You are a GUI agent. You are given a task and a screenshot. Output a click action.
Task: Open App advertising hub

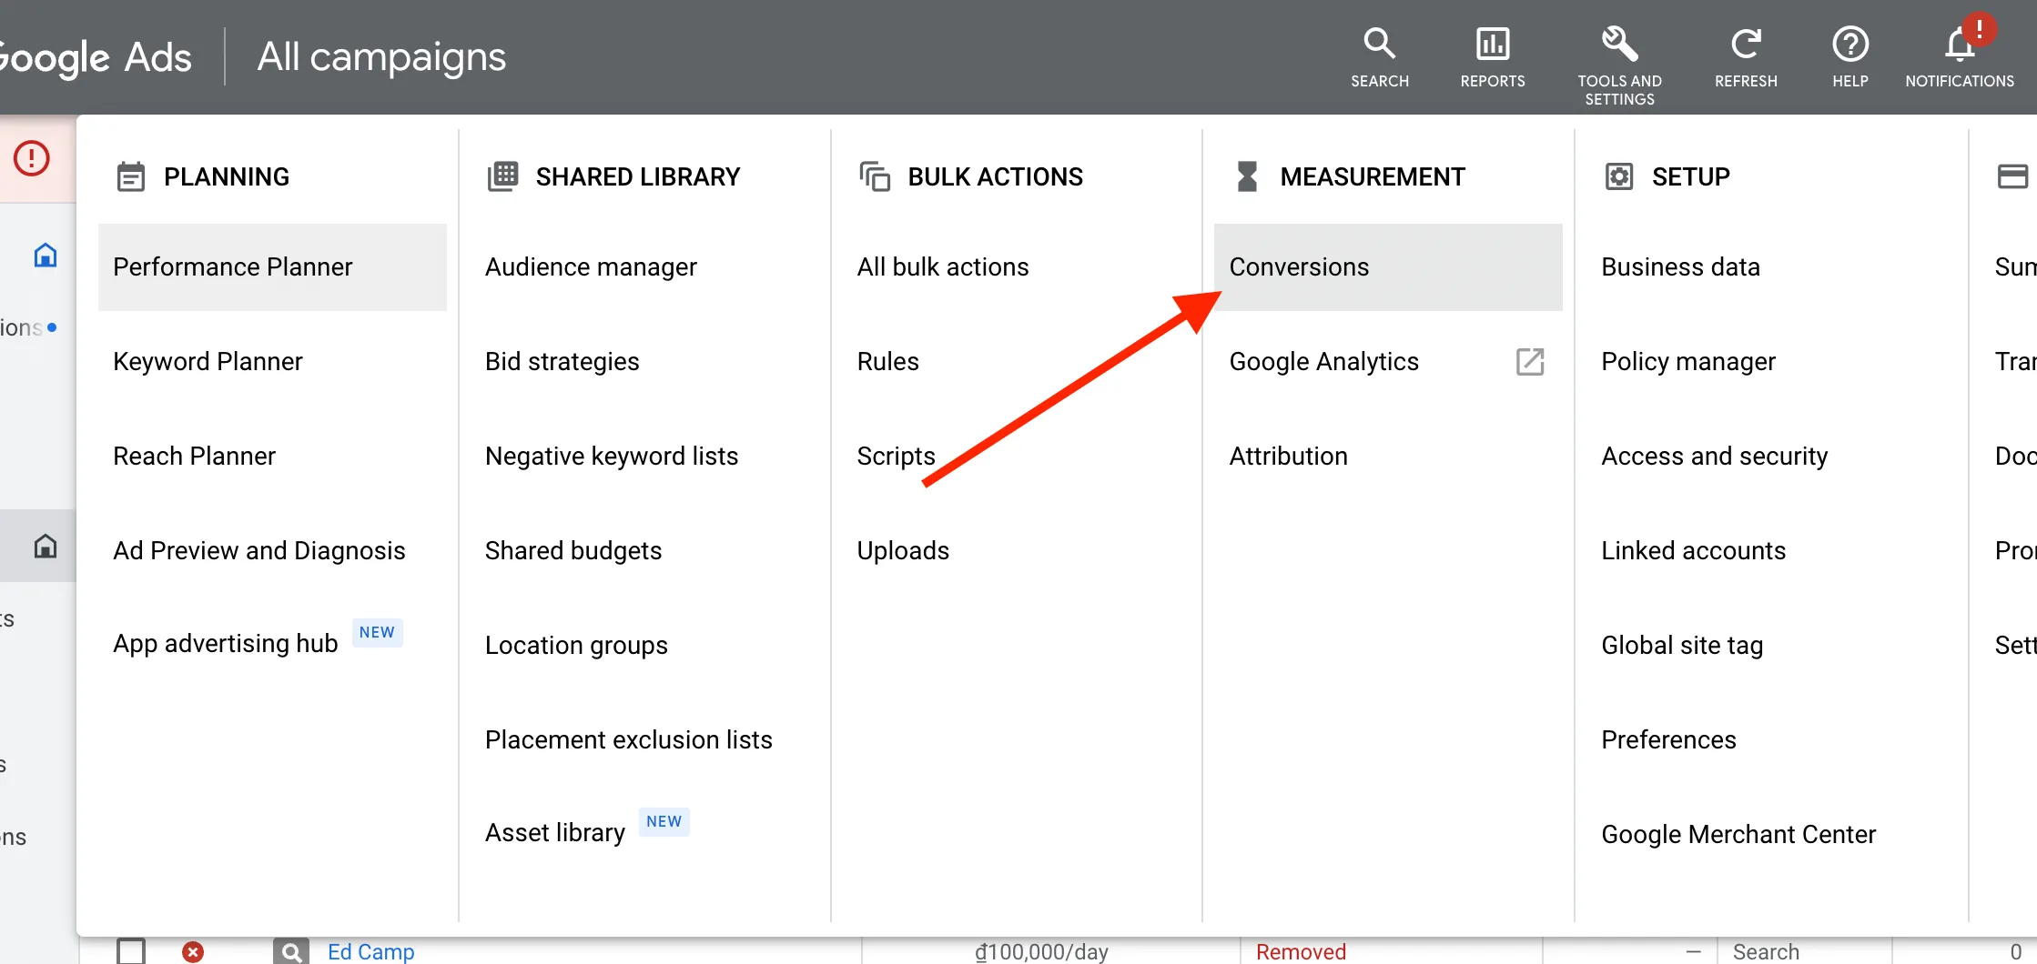226,644
